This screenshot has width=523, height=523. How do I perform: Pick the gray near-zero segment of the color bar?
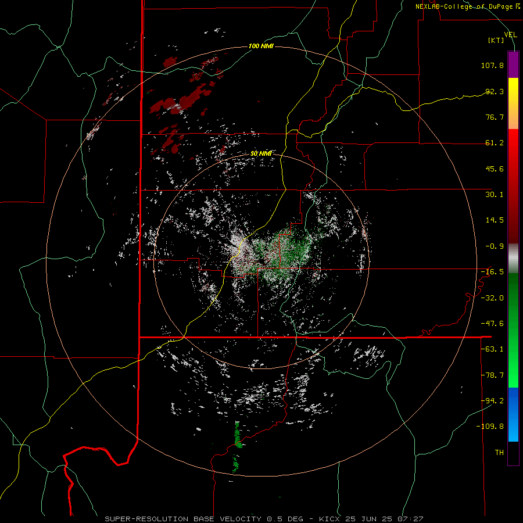click(513, 258)
